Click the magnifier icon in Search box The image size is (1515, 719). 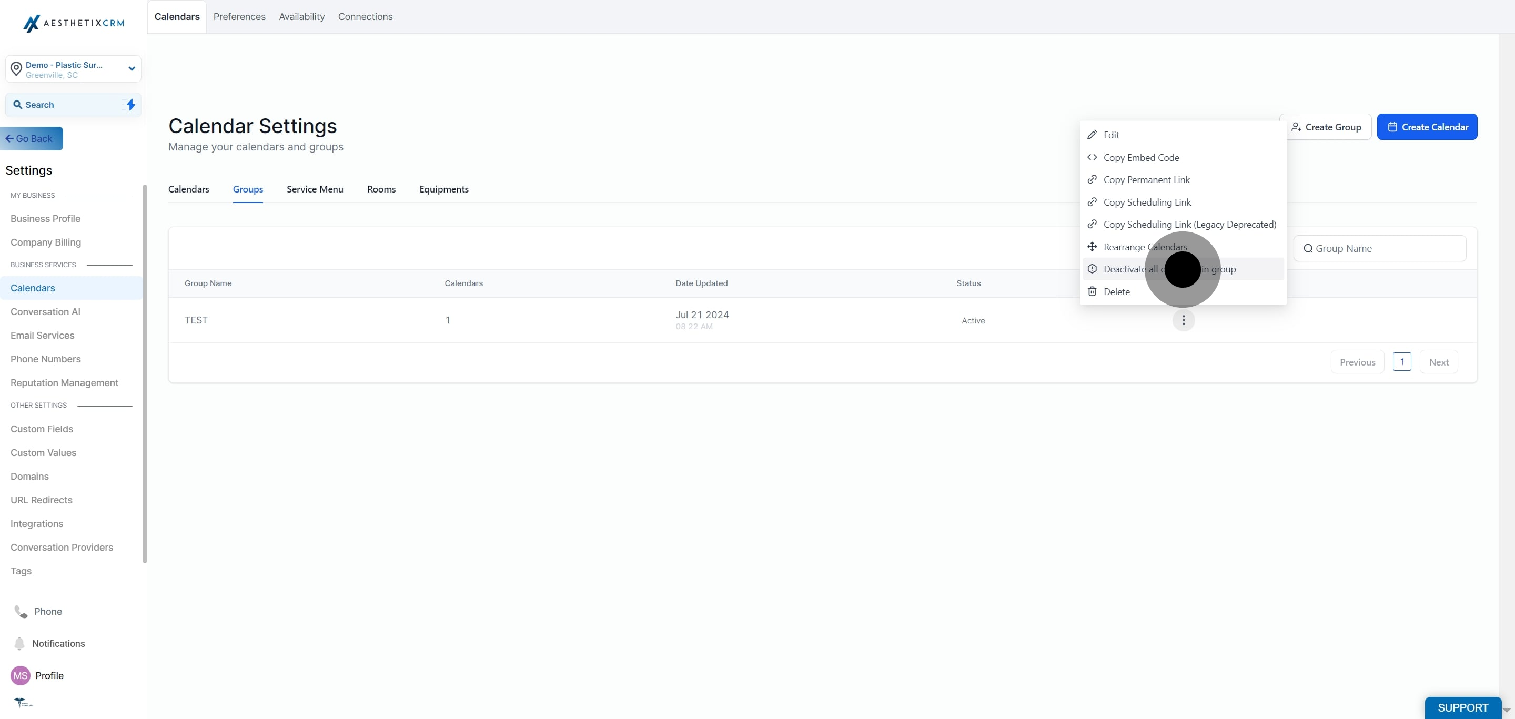18,105
